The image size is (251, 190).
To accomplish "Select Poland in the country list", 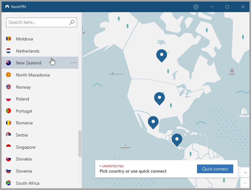I will 40,99.
